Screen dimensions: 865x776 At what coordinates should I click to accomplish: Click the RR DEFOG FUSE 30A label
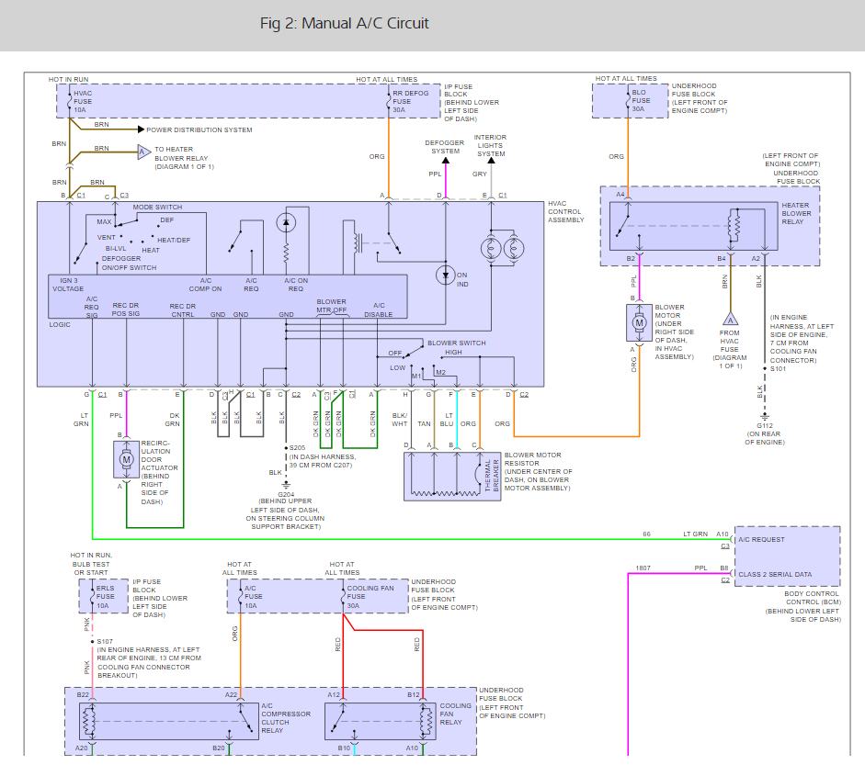click(x=410, y=101)
